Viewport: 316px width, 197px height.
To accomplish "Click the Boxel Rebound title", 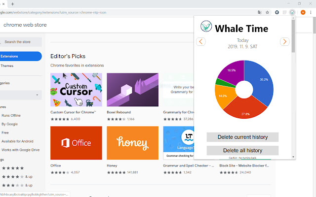I will 118,112.
